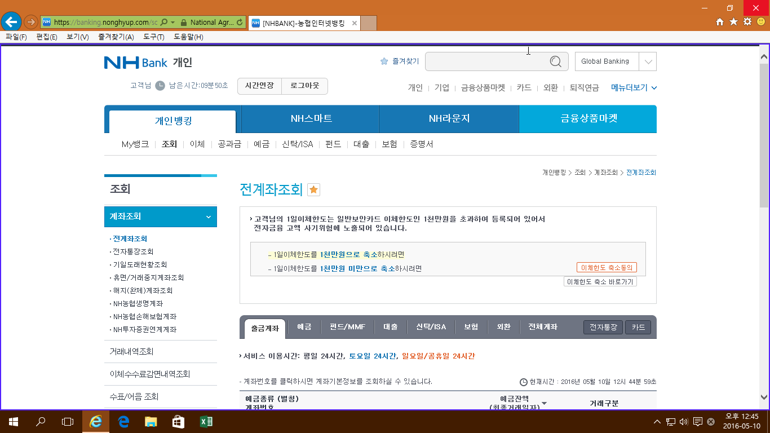Click the scrollbar down arrow
Image resolution: width=770 pixels, height=433 pixels.
764,397
